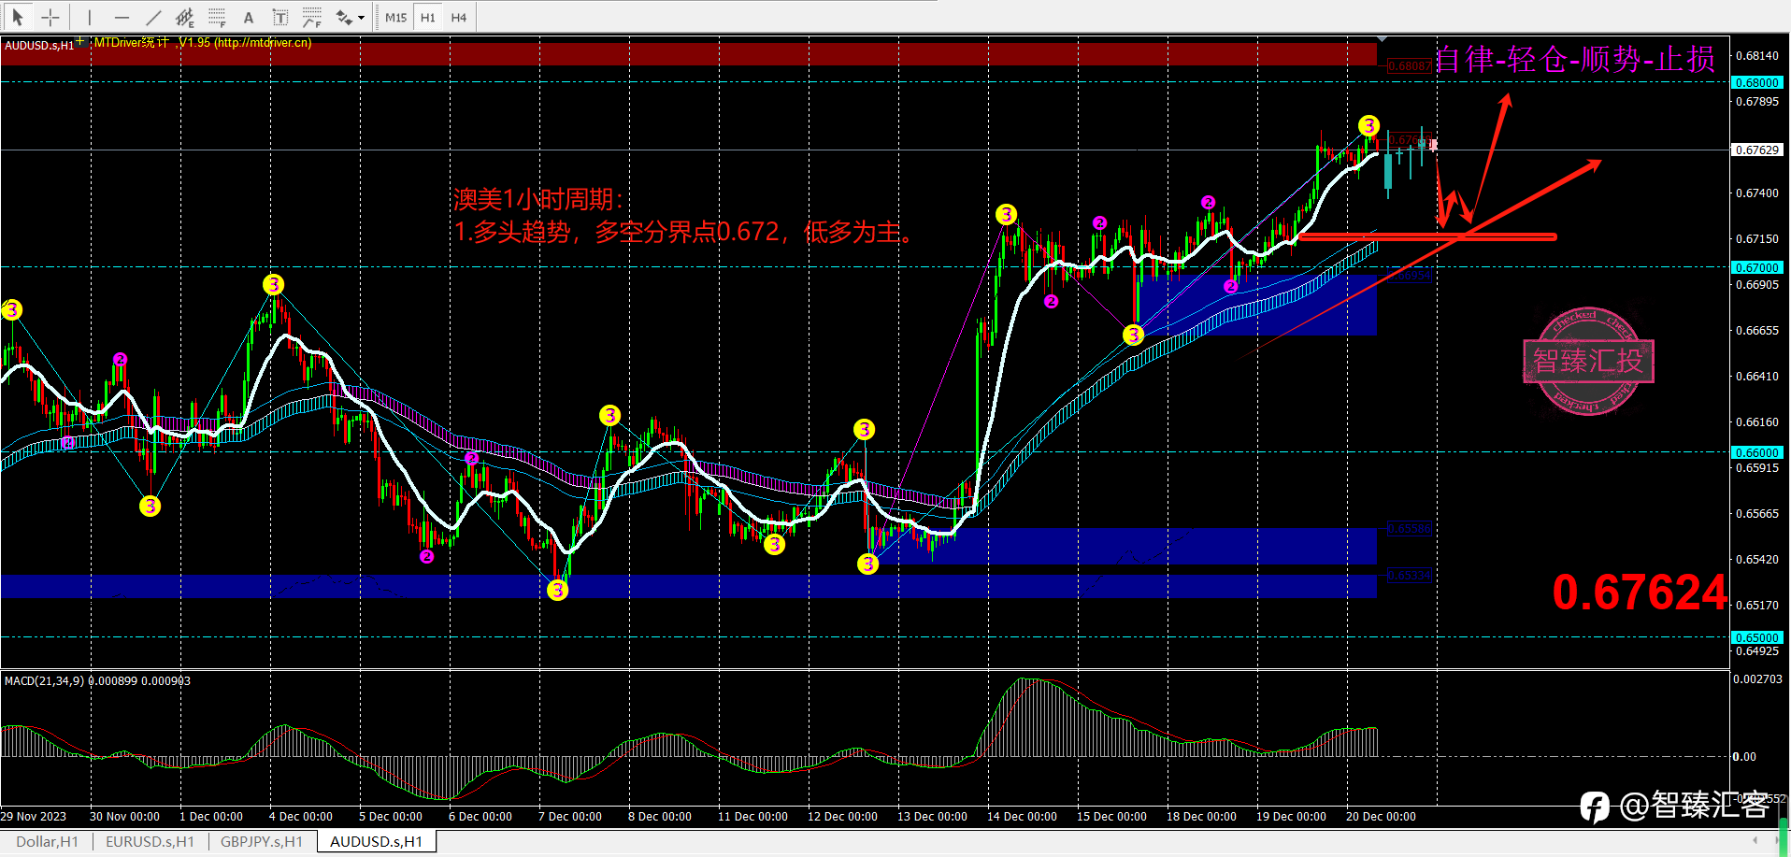Viewport: 1791px width, 857px height.
Task: Click the current price 0.67629 axis label
Action: tap(1757, 150)
